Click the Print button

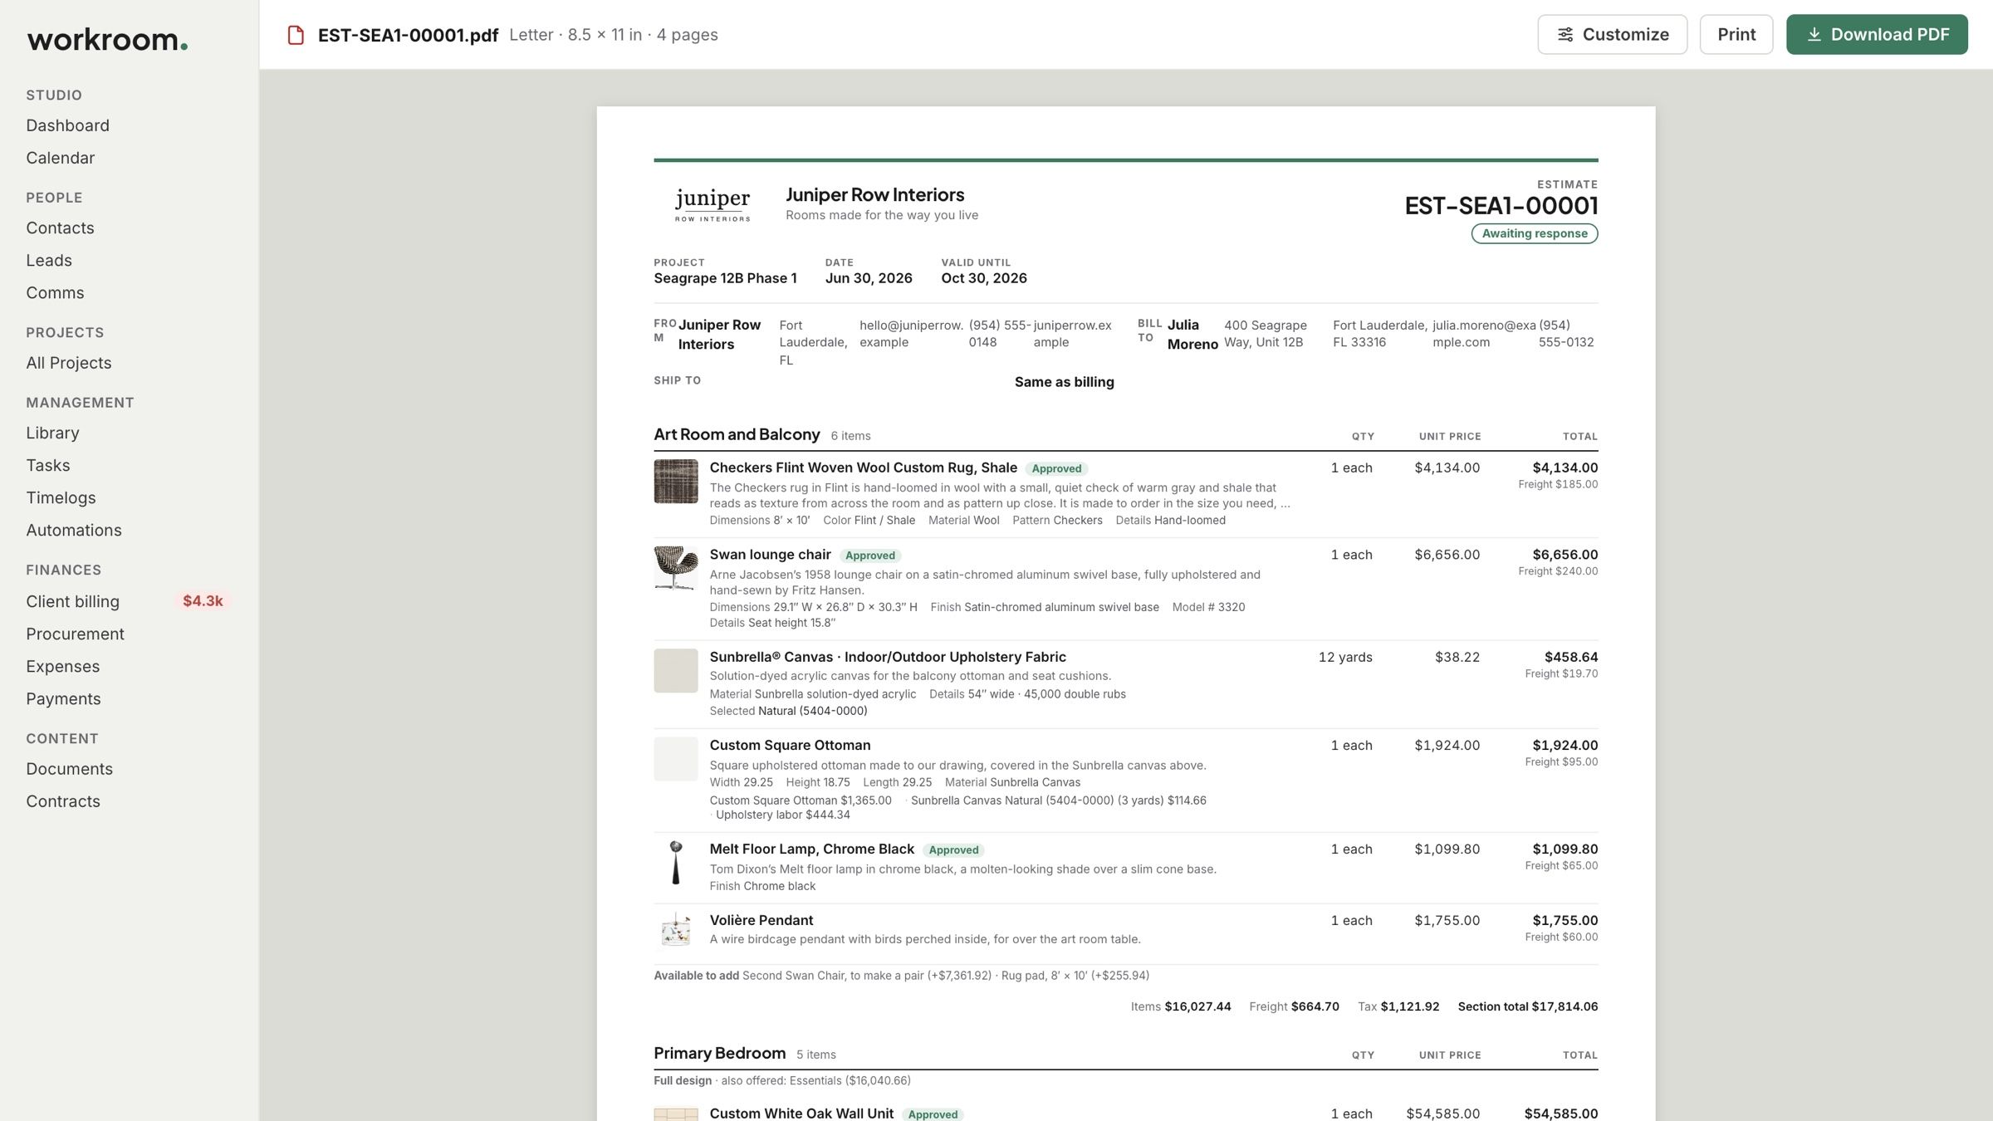click(x=1736, y=35)
